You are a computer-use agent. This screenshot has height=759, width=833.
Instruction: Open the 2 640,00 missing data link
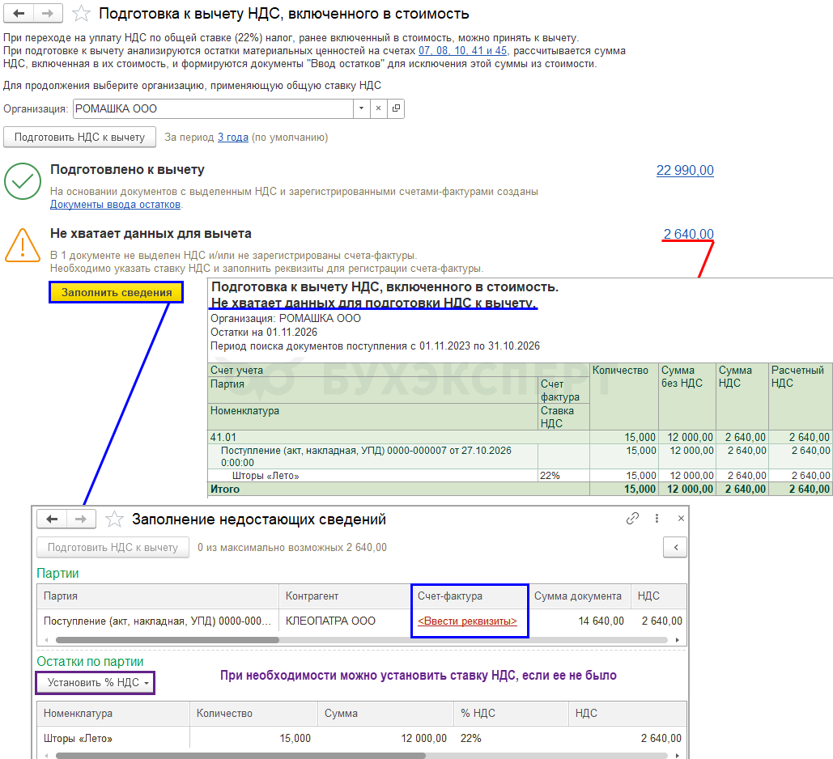[688, 234]
